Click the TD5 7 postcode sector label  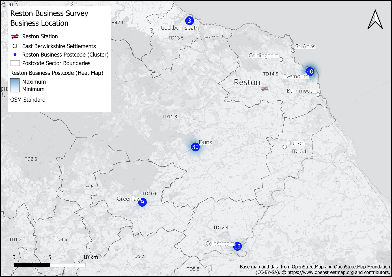(x=138, y=256)
